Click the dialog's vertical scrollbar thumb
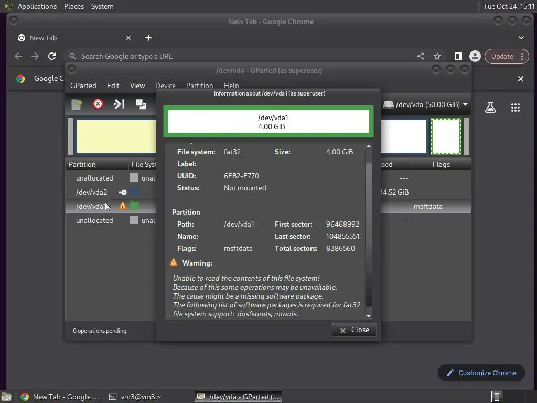 pos(369,234)
